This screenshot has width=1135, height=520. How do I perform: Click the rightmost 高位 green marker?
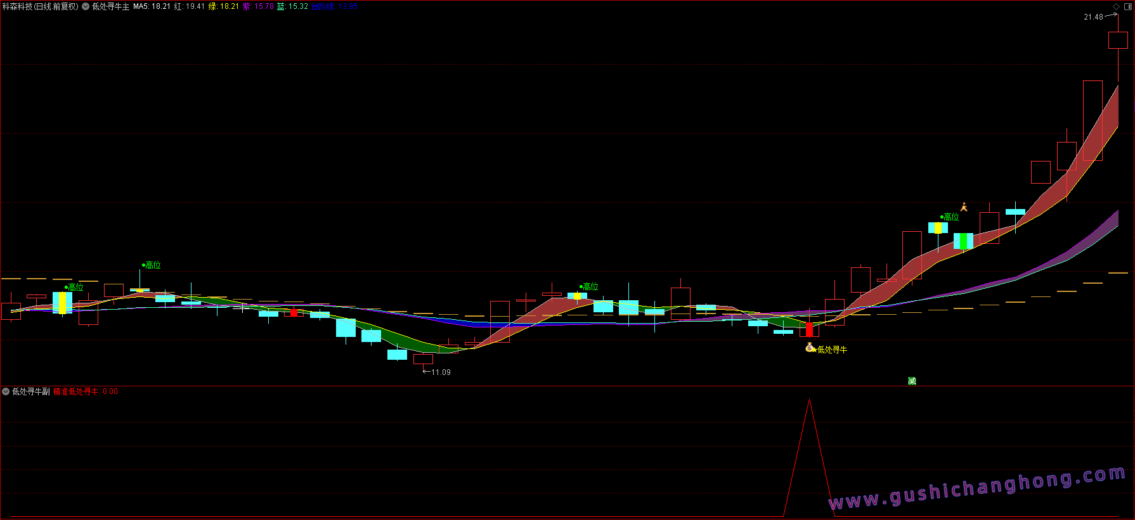pos(950,217)
